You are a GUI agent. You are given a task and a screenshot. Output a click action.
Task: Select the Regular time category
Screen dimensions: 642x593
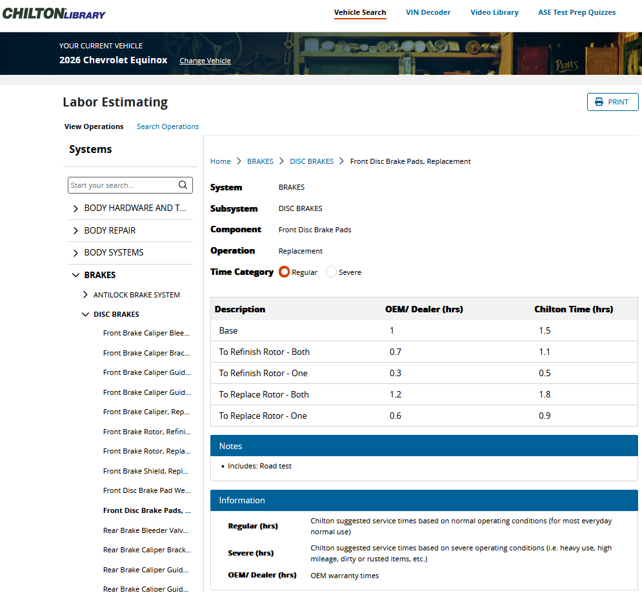[285, 272]
